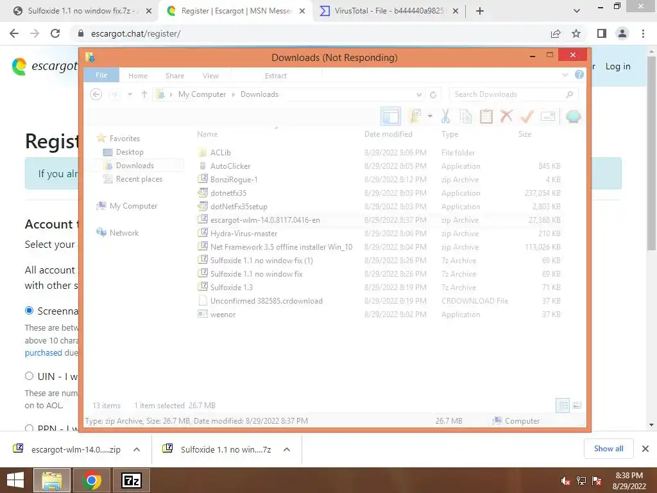Image resolution: width=657 pixels, height=493 pixels.
Task: Click My Computer in address breadcrumb
Action: 202,94
